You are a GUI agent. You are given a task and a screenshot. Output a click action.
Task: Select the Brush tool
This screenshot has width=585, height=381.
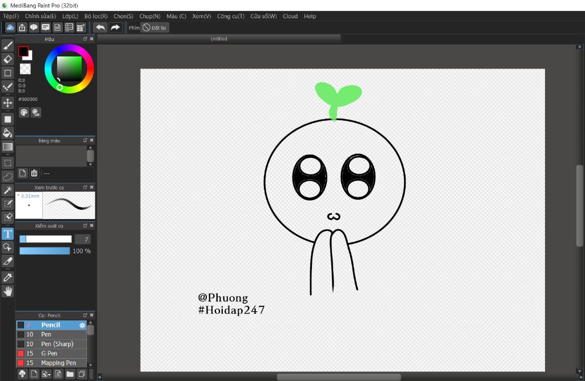[7, 46]
